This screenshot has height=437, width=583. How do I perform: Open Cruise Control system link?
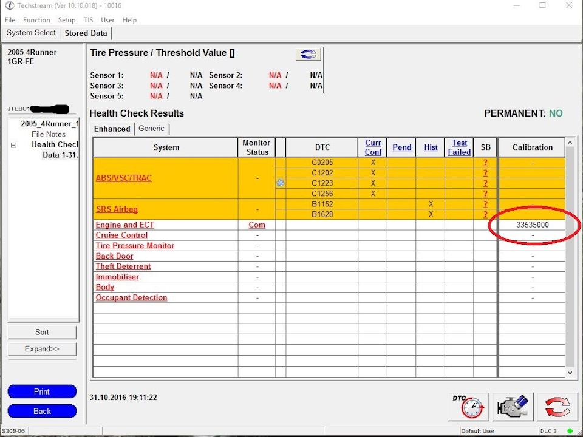[x=121, y=235]
